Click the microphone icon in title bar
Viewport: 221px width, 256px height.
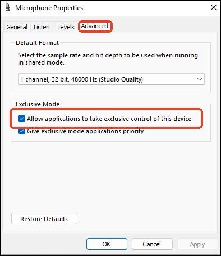point(8,7)
